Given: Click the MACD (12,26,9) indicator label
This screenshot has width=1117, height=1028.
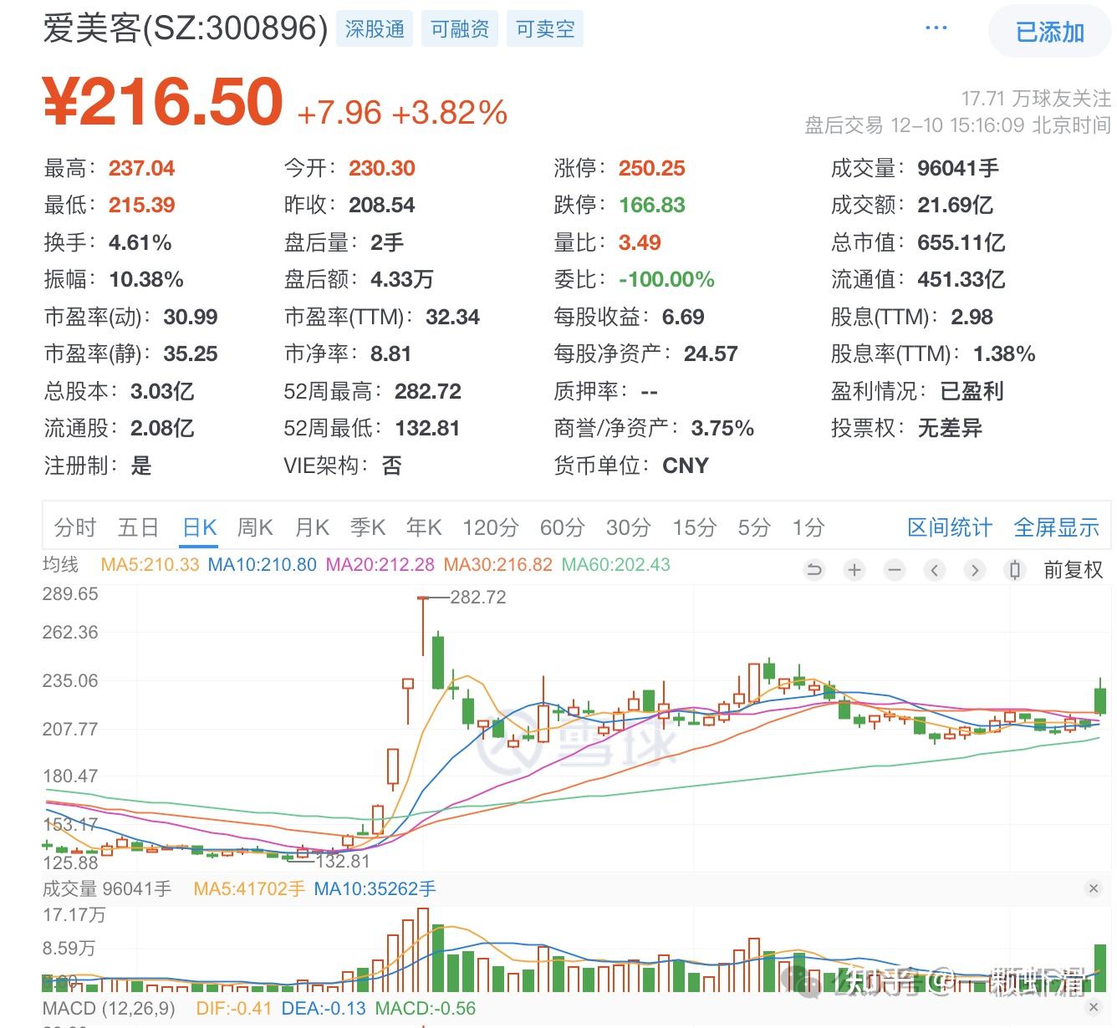Looking at the screenshot, I should point(109,1008).
